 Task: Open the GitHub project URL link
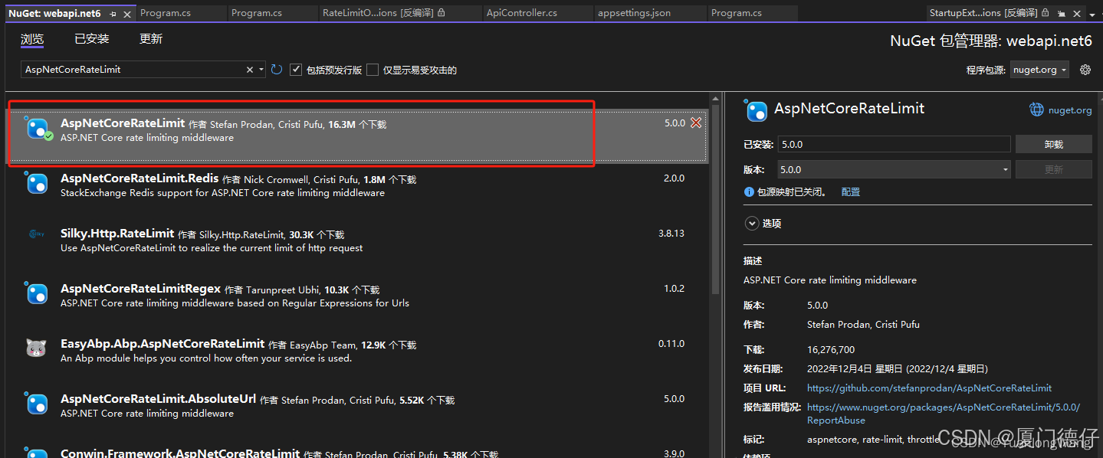929,388
